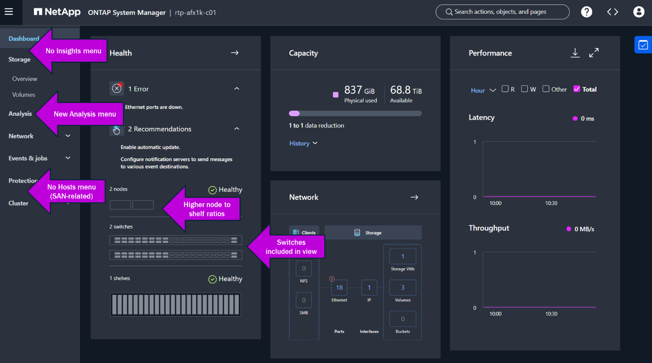Open the Volumes page in sidebar

point(24,95)
